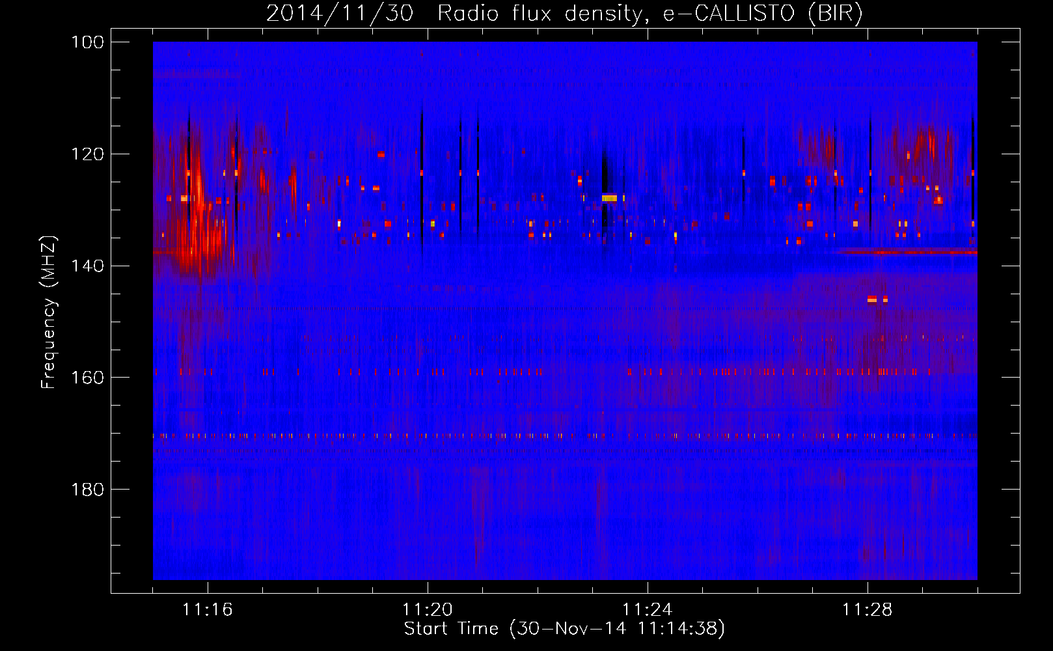Click the red horizontal band at 138 MHz after 11:28

908,251
